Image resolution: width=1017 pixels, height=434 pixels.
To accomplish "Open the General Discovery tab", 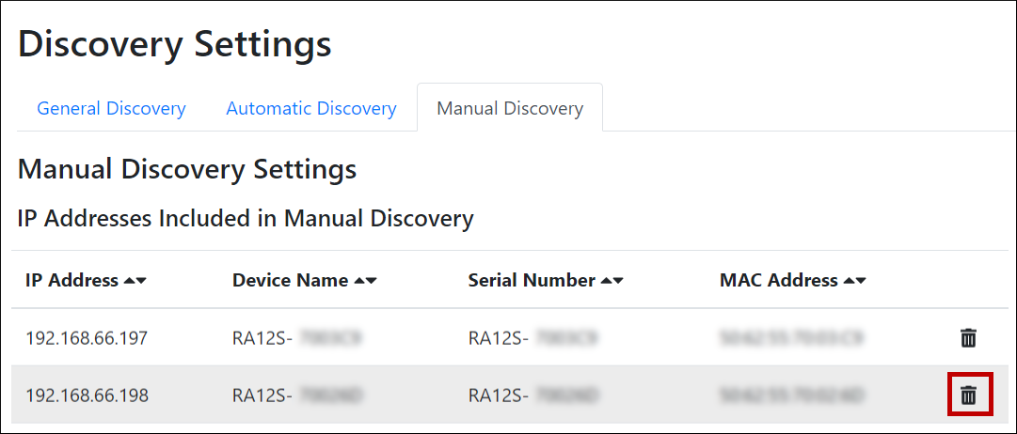I will (x=111, y=108).
